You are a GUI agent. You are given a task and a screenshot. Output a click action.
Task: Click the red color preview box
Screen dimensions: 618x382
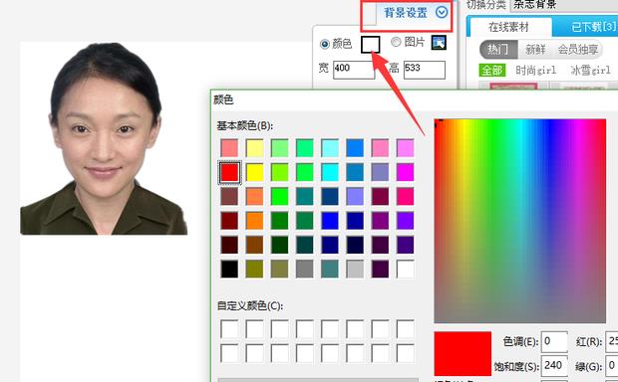(x=463, y=354)
